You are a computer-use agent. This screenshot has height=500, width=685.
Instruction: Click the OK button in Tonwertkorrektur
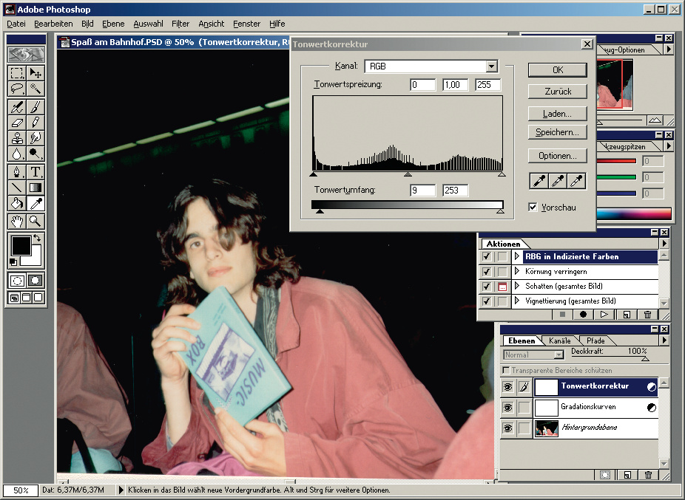point(557,69)
